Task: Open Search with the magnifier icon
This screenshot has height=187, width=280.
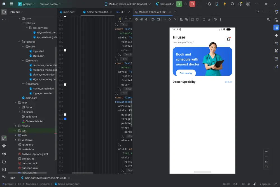Action: tap(233, 4)
